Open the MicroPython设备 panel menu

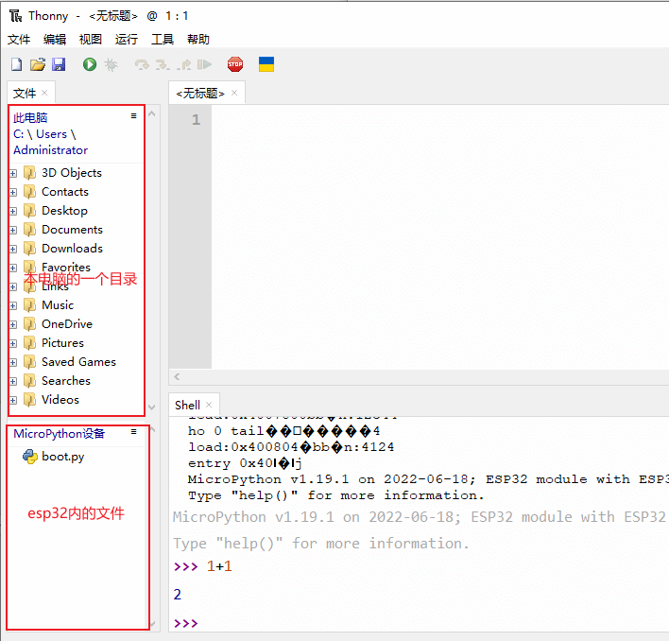pos(134,431)
